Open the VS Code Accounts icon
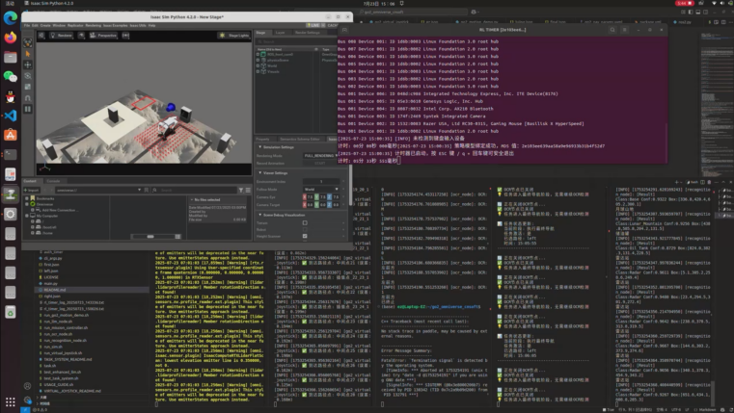The height and width of the screenshot is (413, 734). pos(28,386)
